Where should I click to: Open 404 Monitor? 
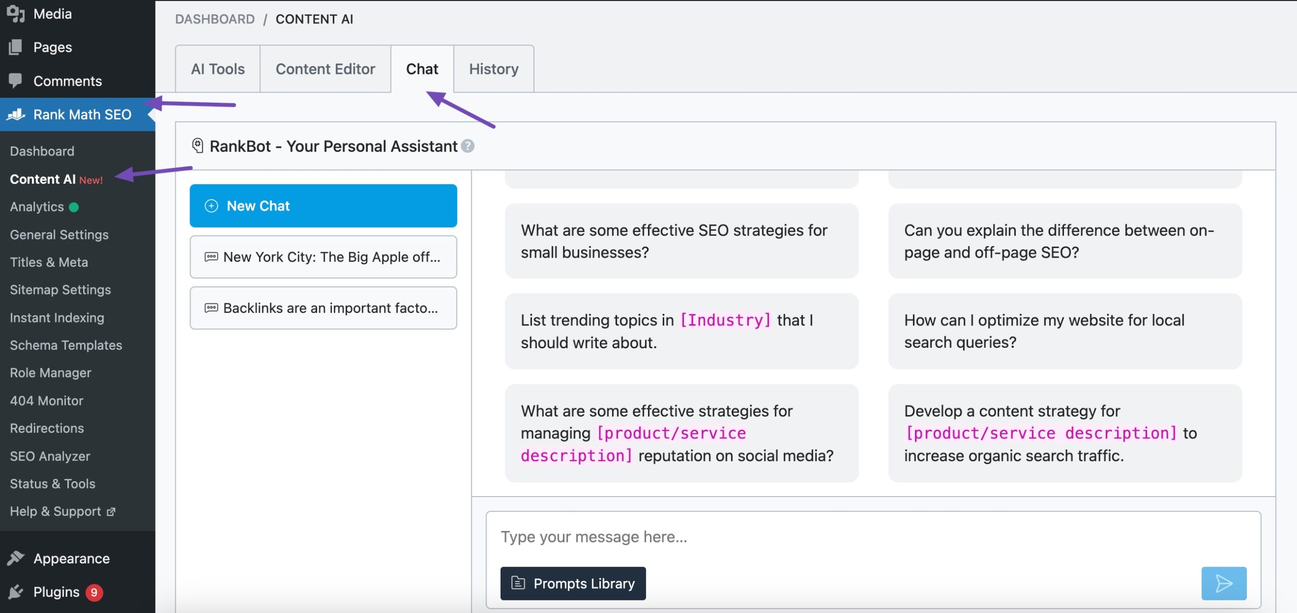point(47,400)
